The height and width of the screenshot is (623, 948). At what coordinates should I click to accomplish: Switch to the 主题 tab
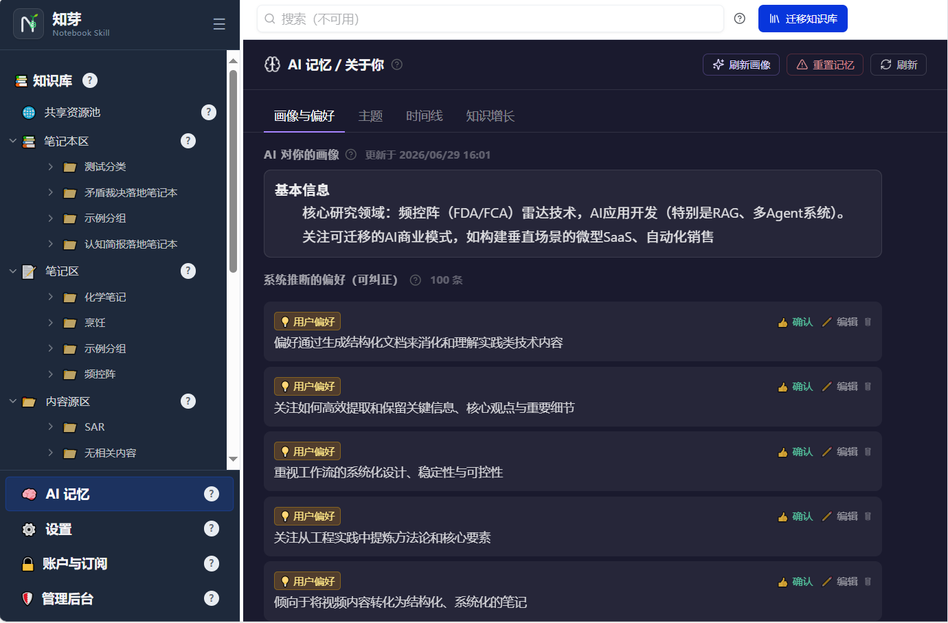tap(371, 116)
